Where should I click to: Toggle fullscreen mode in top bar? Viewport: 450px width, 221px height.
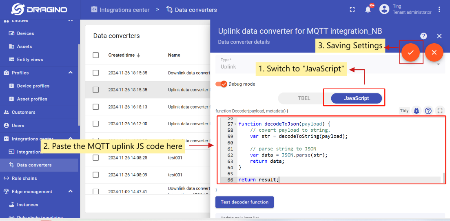(x=352, y=9)
